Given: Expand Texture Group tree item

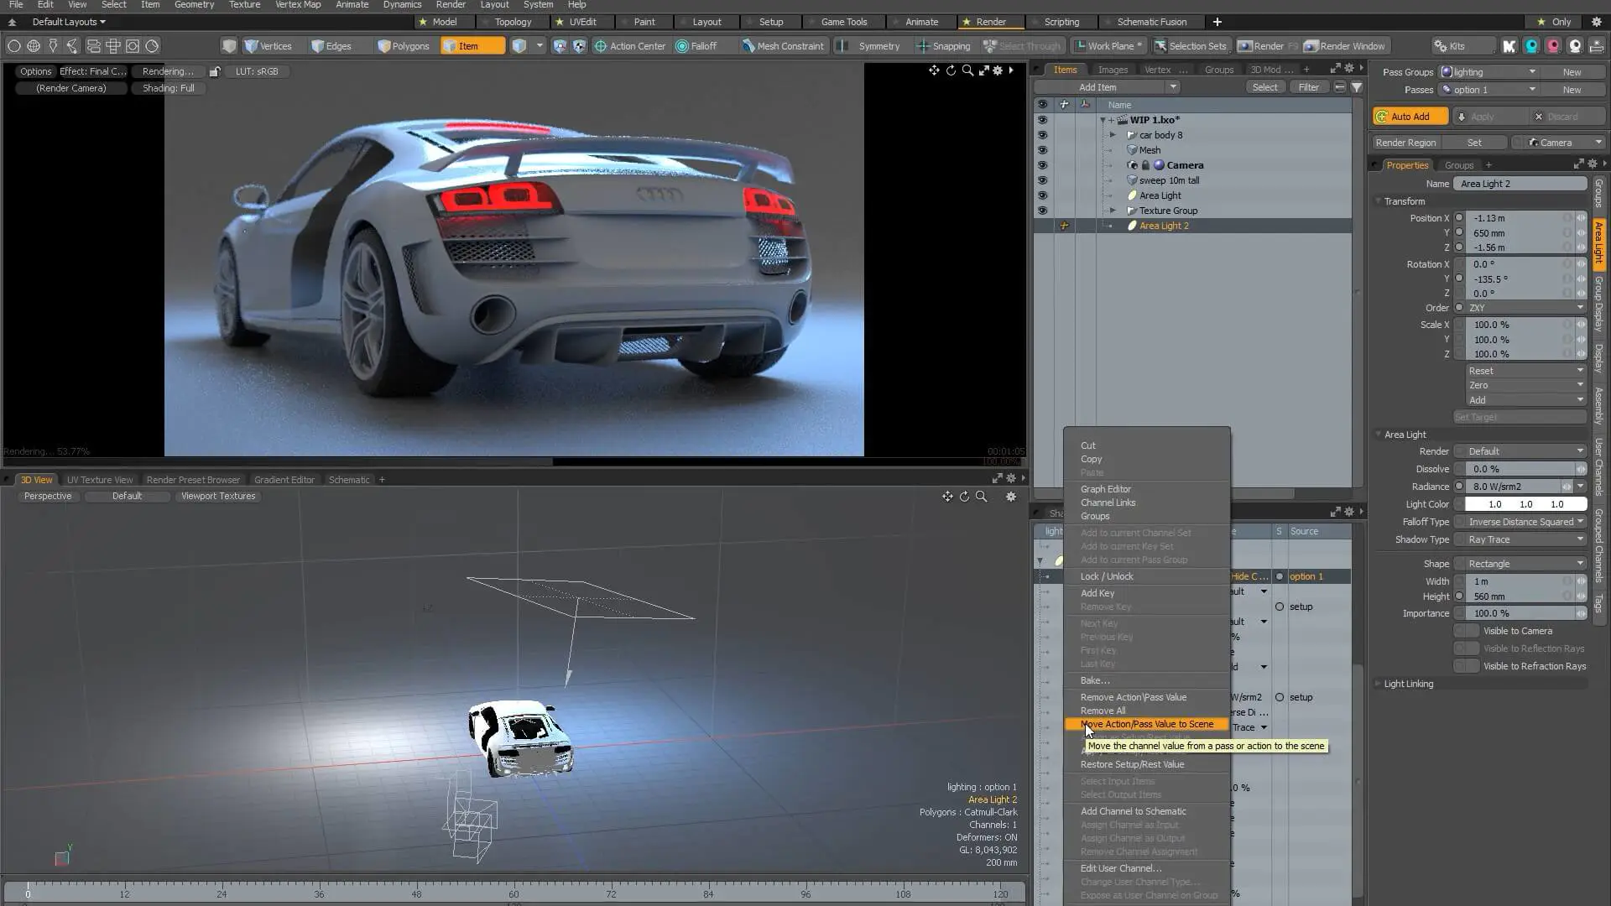Looking at the screenshot, I should 1113,211.
